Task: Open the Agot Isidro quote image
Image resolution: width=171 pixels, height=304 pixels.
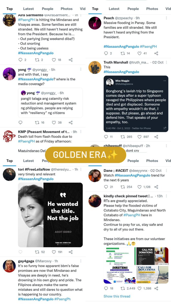Action: point(50,215)
